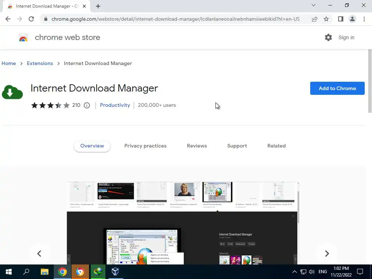
Task: Share this page using the share icon
Action: [x=315, y=19]
